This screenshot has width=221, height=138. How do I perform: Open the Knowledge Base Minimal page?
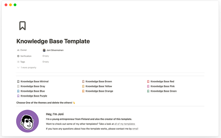pos(35,81)
